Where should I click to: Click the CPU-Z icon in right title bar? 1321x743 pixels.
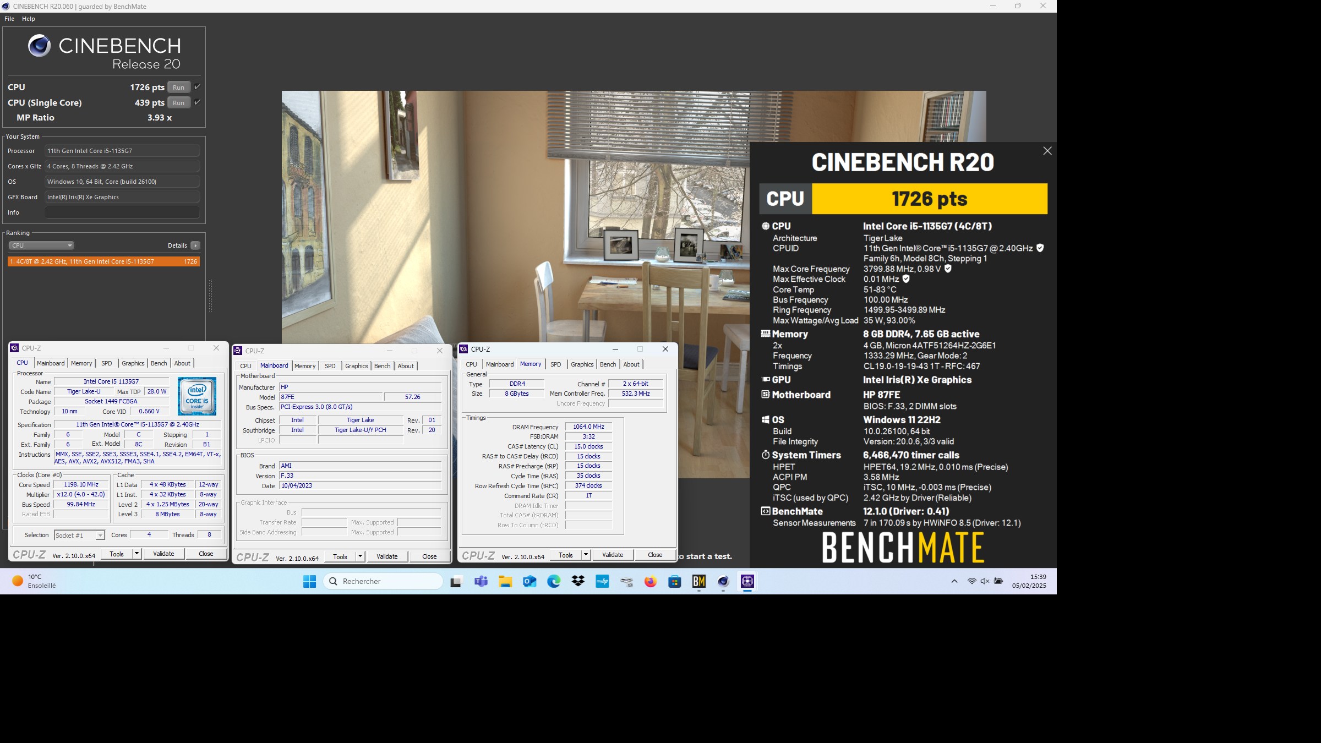(x=464, y=349)
